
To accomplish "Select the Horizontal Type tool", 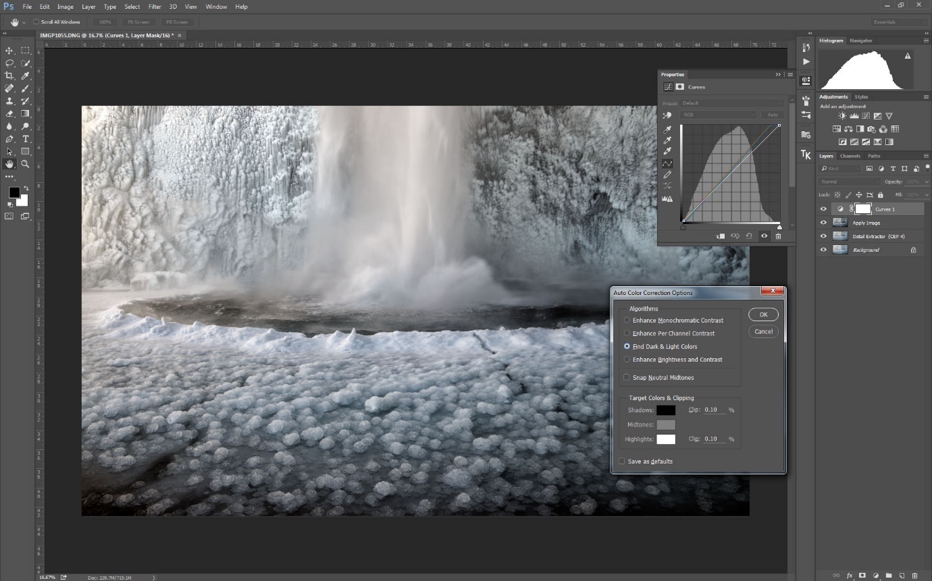I will [25, 139].
